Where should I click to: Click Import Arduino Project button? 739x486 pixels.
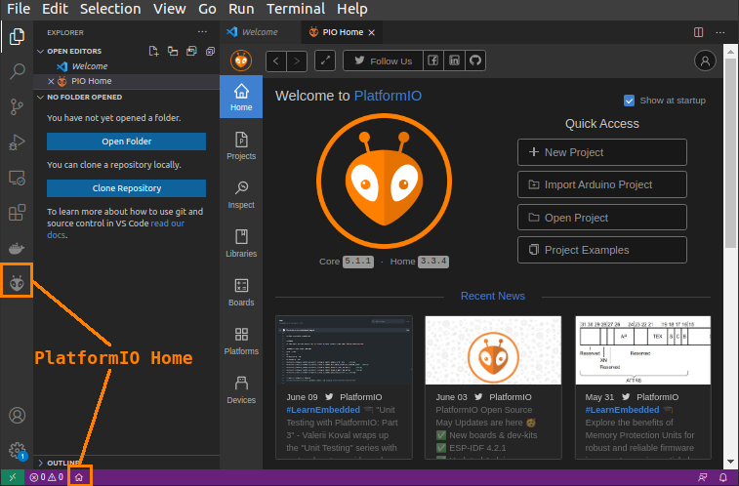click(x=602, y=184)
